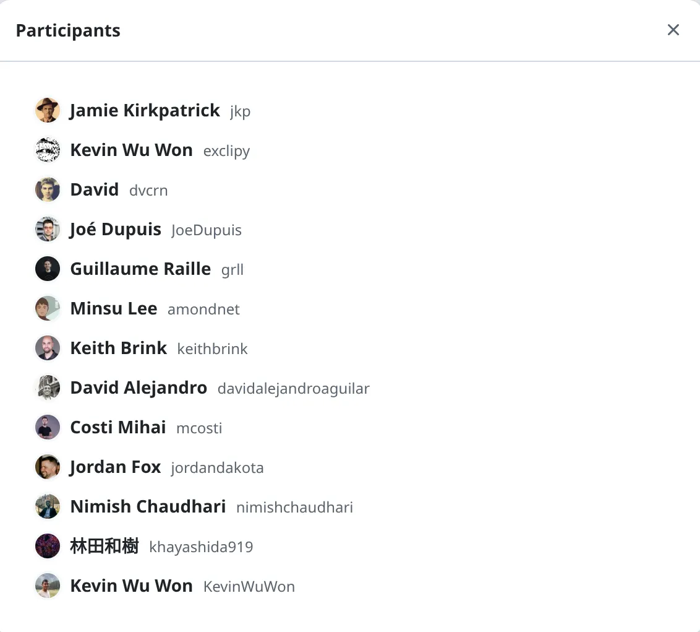Screen dimensions: 700x632
Task: Click the username davidalejandroaguilar
Action: click(x=293, y=388)
